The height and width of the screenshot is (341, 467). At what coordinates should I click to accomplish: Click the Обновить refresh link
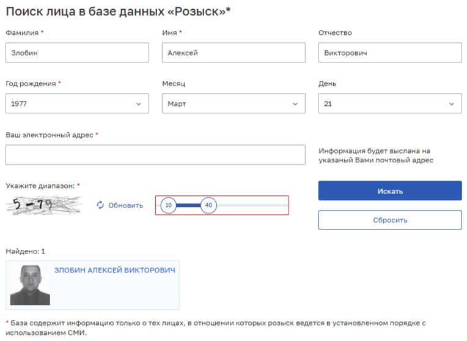coord(125,206)
